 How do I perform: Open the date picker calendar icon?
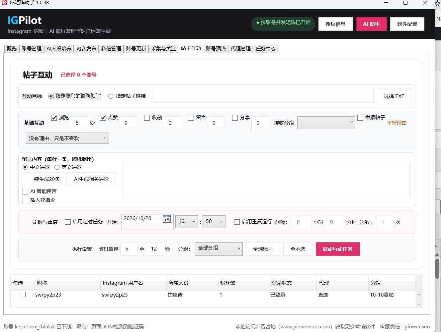[x=167, y=219]
